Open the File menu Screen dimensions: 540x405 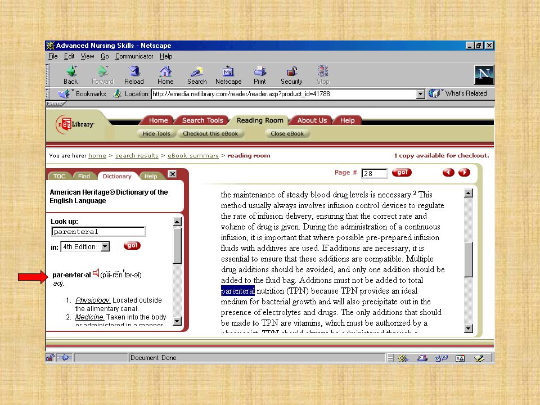pyautogui.click(x=53, y=56)
